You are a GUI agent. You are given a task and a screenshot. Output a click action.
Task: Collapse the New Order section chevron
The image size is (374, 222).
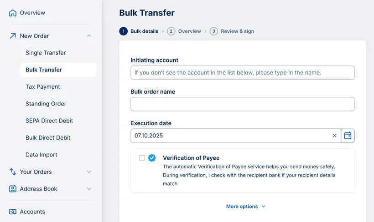tap(89, 36)
